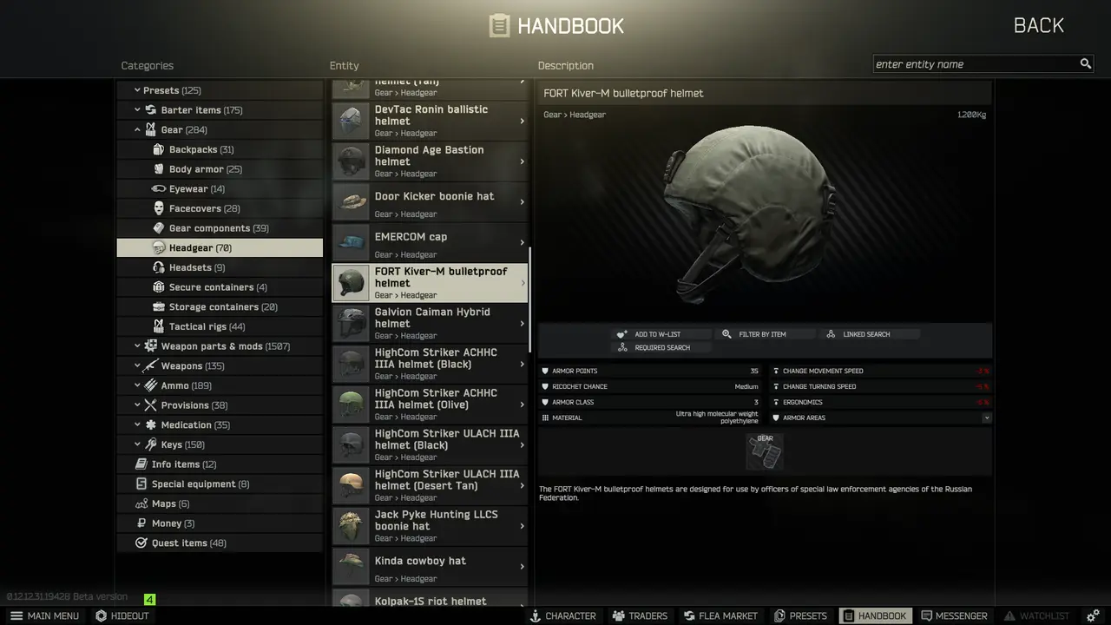
Task: Click Add to W-List button
Action: coord(661,334)
